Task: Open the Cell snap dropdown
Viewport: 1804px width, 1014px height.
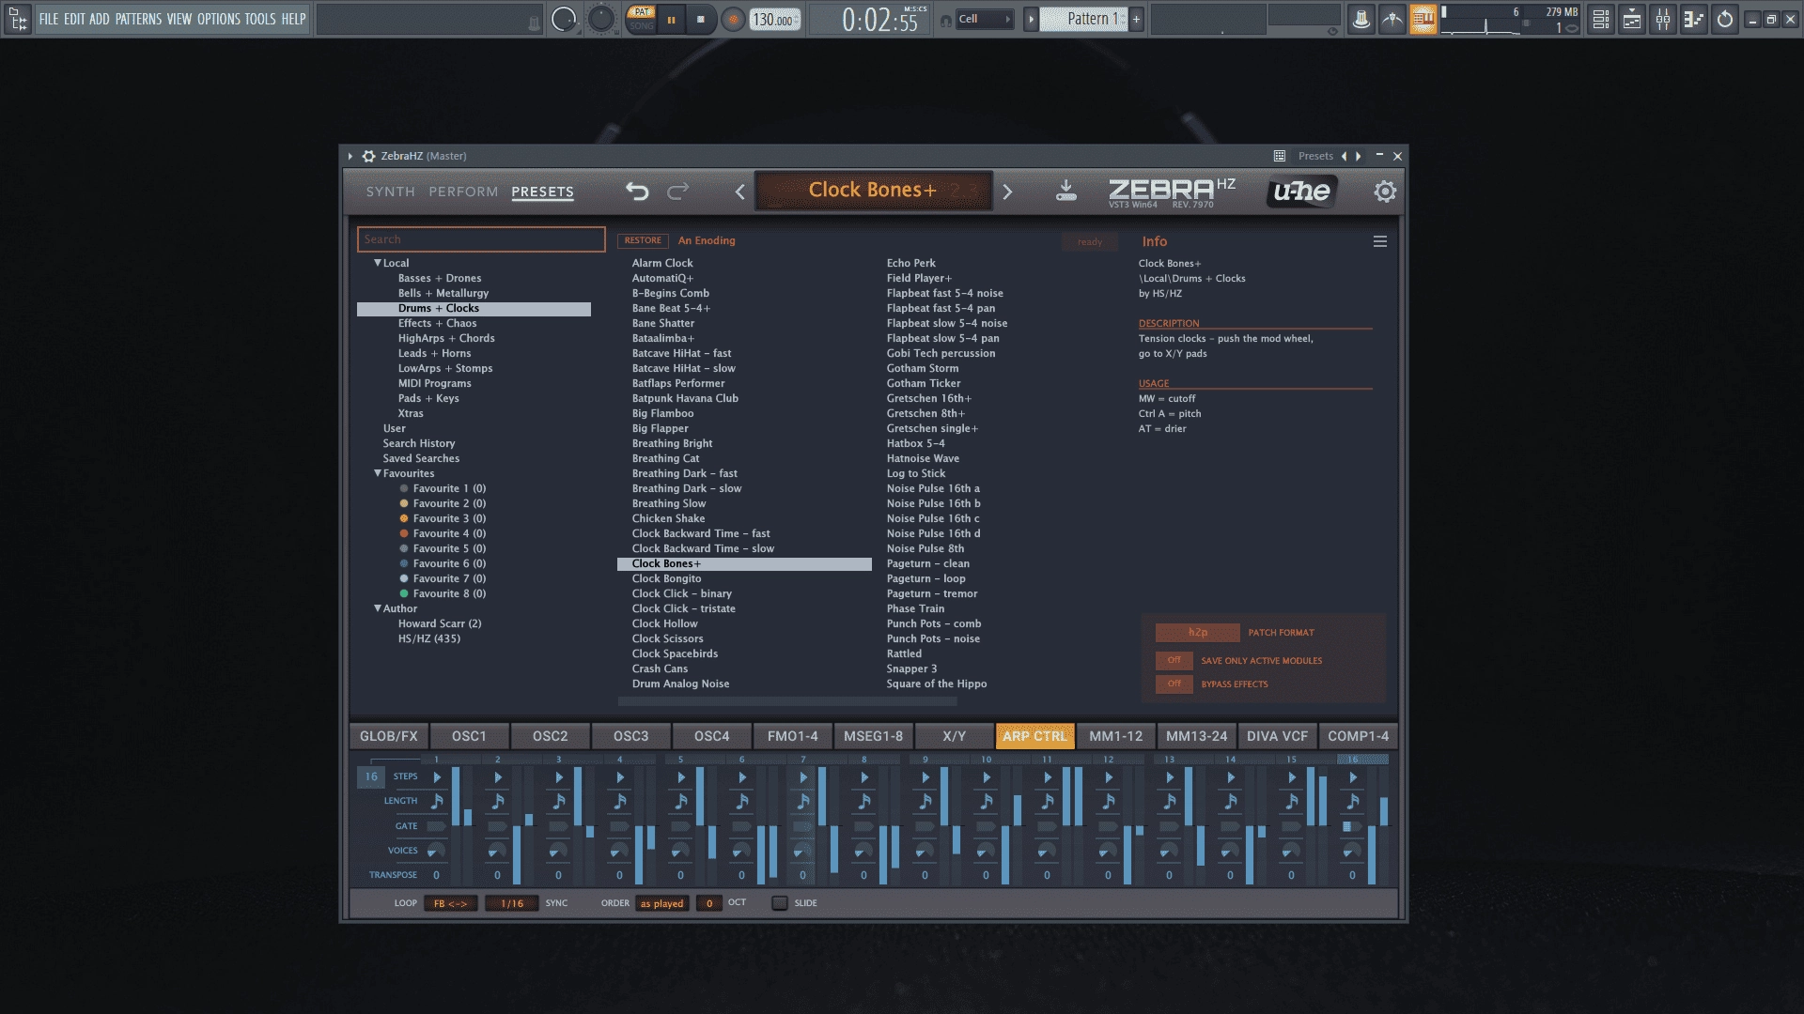Action: click(x=984, y=19)
